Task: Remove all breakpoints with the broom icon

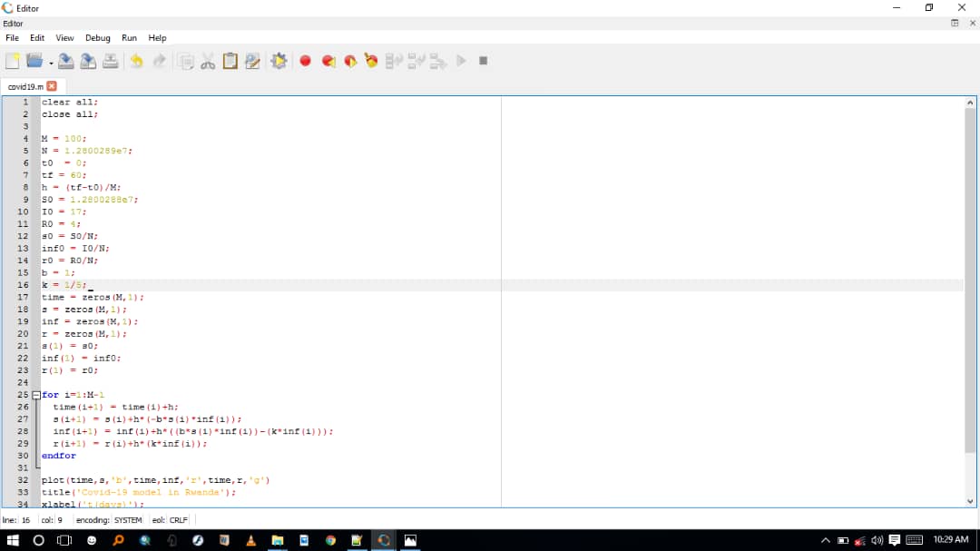Action: pos(371,61)
